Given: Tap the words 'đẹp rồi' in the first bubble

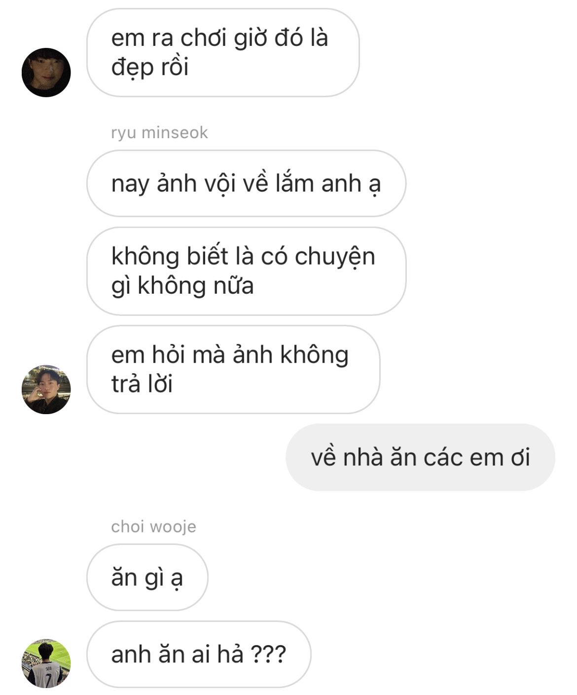Looking at the screenshot, I should click(150, 67).
